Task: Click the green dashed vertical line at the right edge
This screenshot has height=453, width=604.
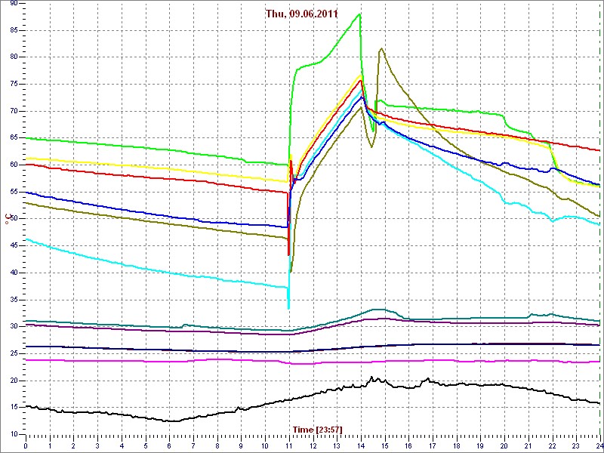Action: pyautogui.click(x=599, y=226)
